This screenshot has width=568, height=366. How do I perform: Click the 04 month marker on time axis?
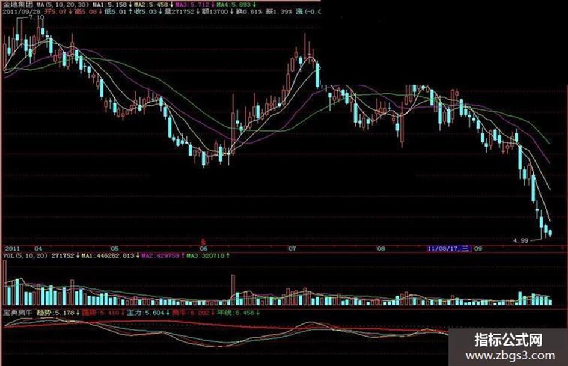[38, 249]
